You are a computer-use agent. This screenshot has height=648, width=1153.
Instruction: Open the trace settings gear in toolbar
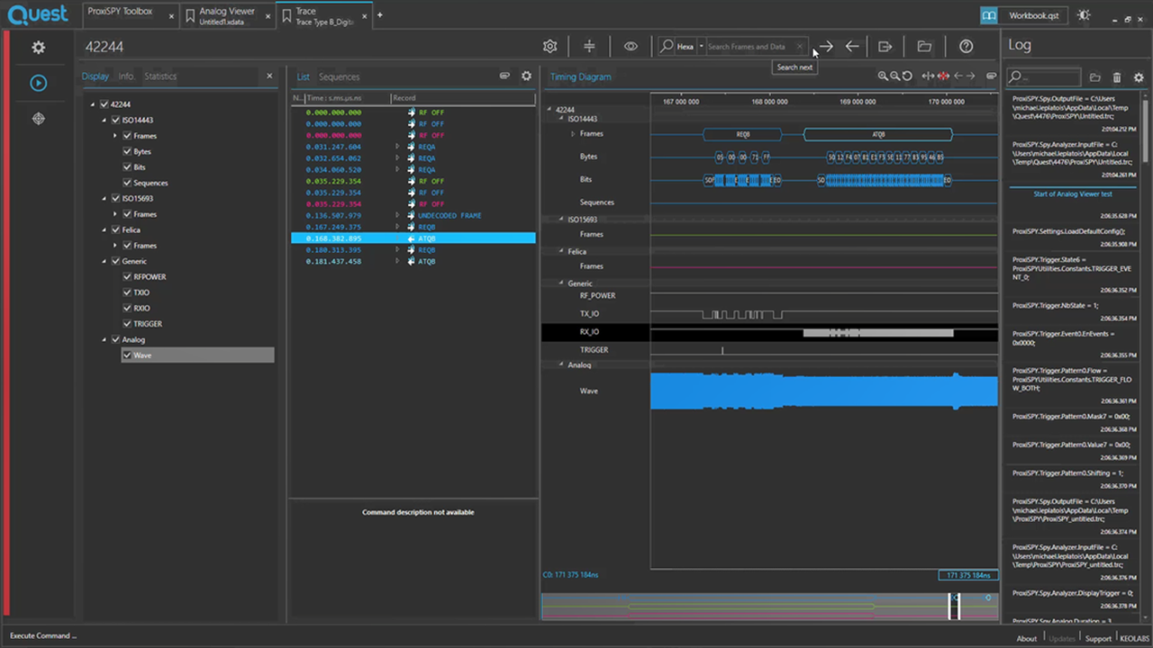click(549, 47)
